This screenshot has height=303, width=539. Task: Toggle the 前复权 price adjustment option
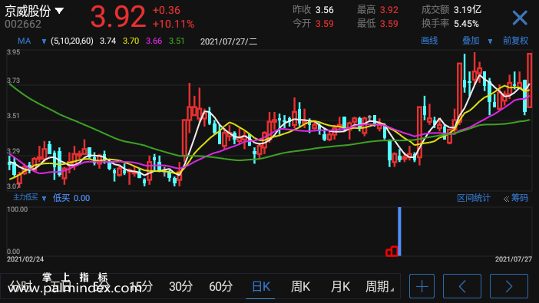515,41
